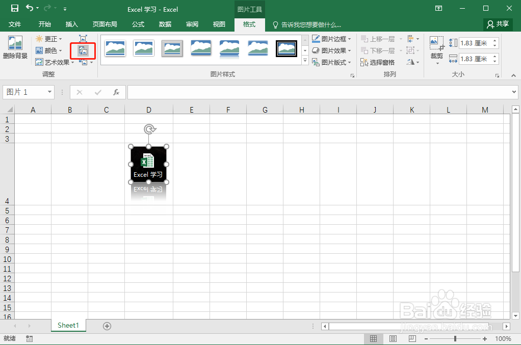Switch to the 公式 Formulas tab

[x=138, y=24]
